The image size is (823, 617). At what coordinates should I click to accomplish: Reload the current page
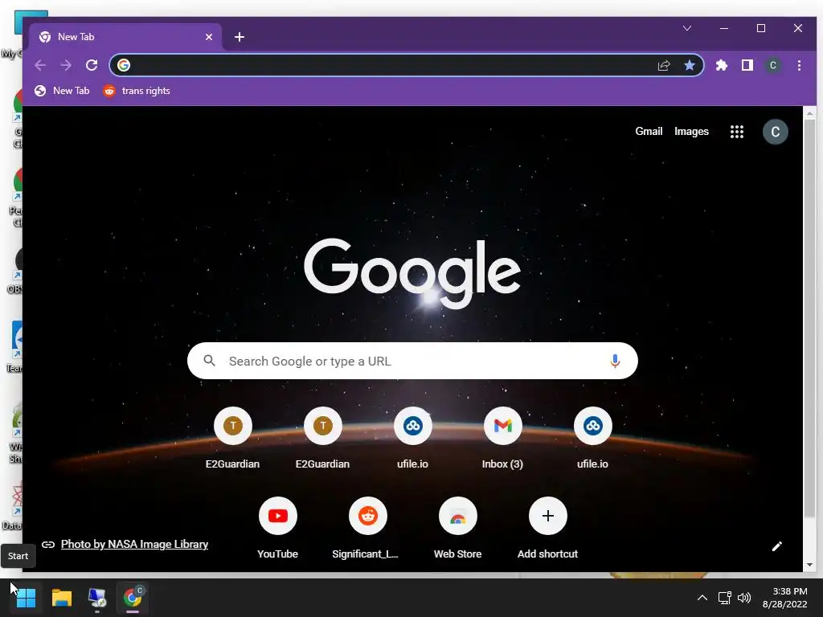coord(92,65)
